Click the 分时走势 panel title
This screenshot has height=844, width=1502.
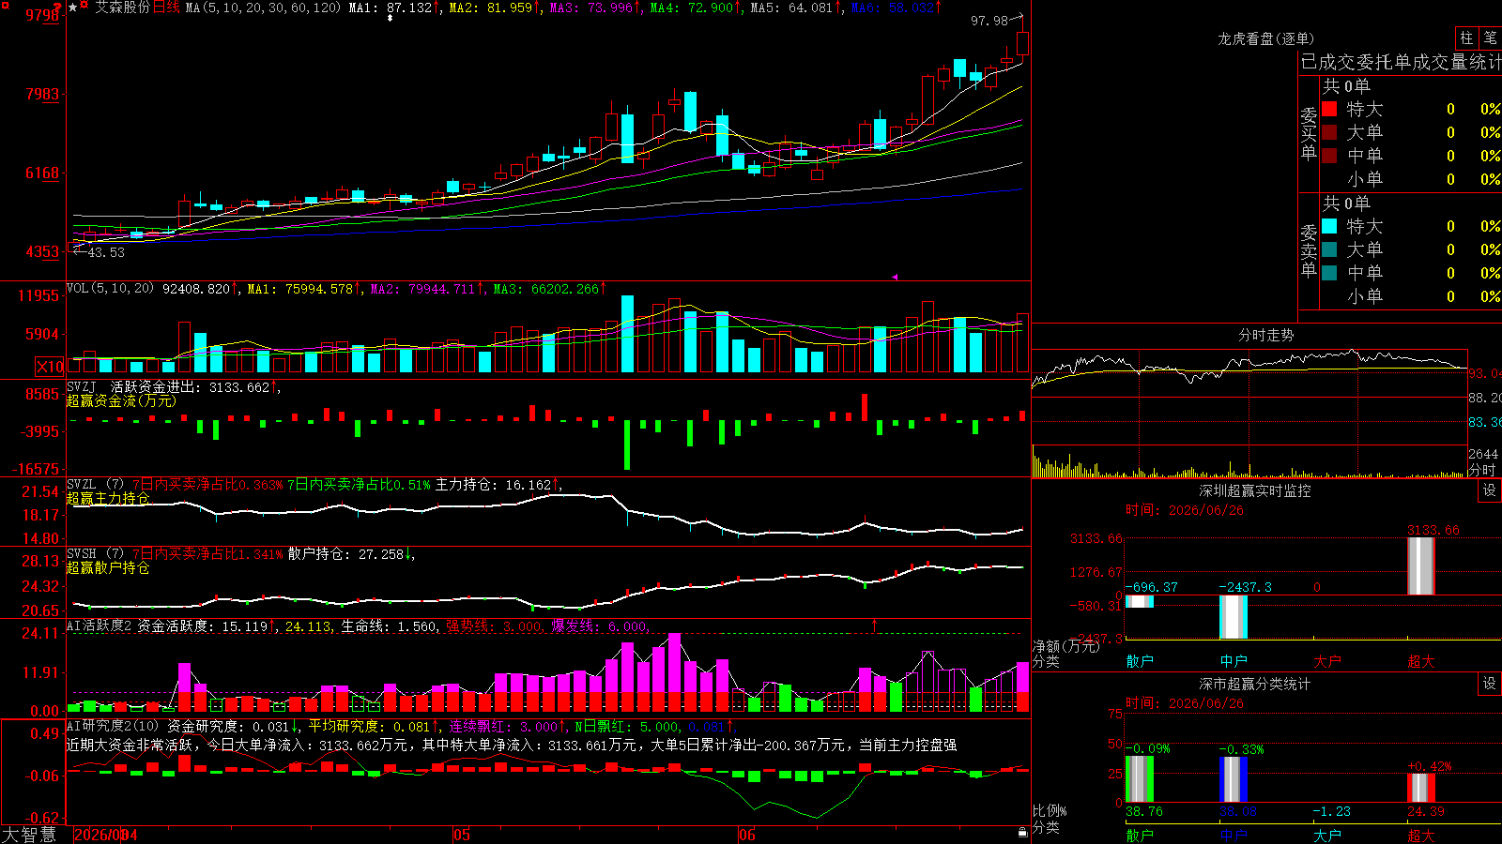coord(1265,335)
